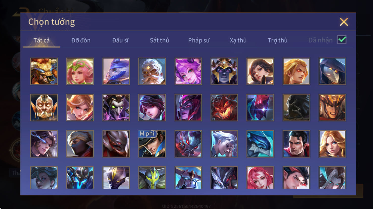This screenshot has width=373, height=209.
Task: Show the 'Pháp sư' hero category
Action: click(x=199, y=40)
